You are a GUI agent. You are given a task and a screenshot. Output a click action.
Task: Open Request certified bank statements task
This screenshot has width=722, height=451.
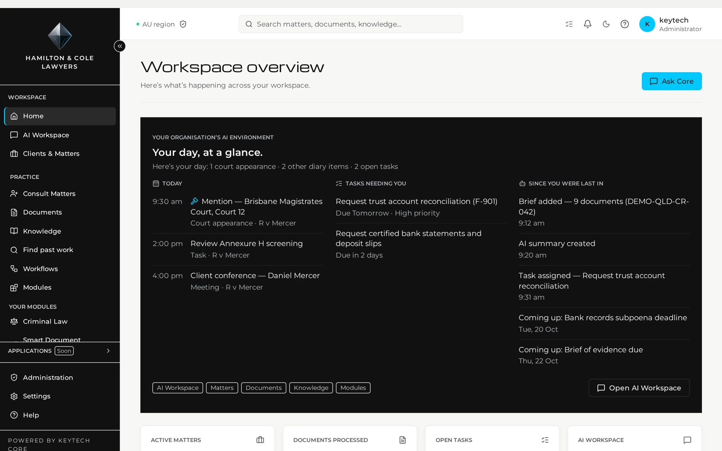pyautogui.click(x=421, y=244)
